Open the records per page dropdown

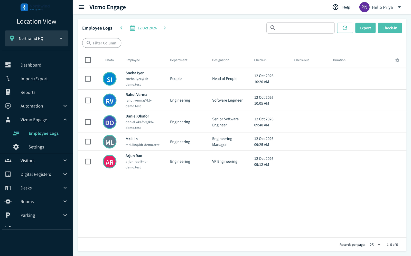click(x=375, y=245)
